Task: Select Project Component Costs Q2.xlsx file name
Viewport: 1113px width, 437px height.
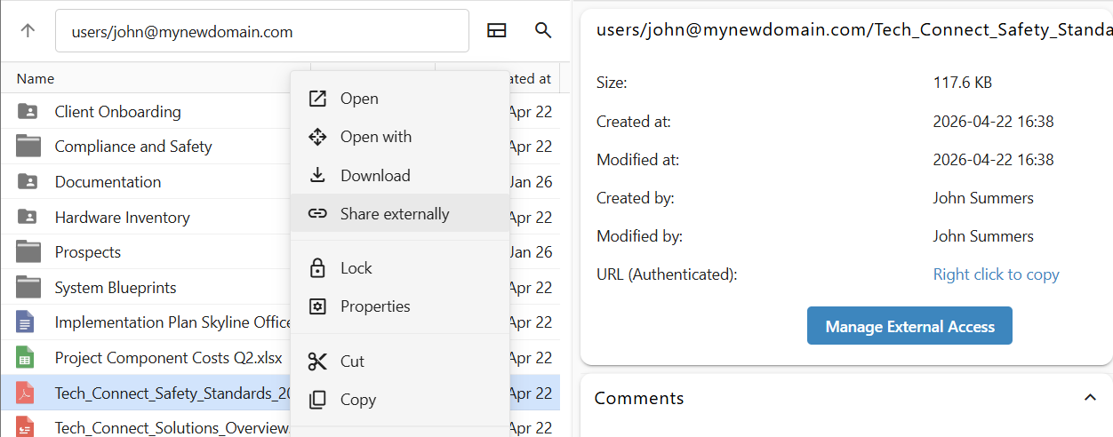Action: [168, 358]
